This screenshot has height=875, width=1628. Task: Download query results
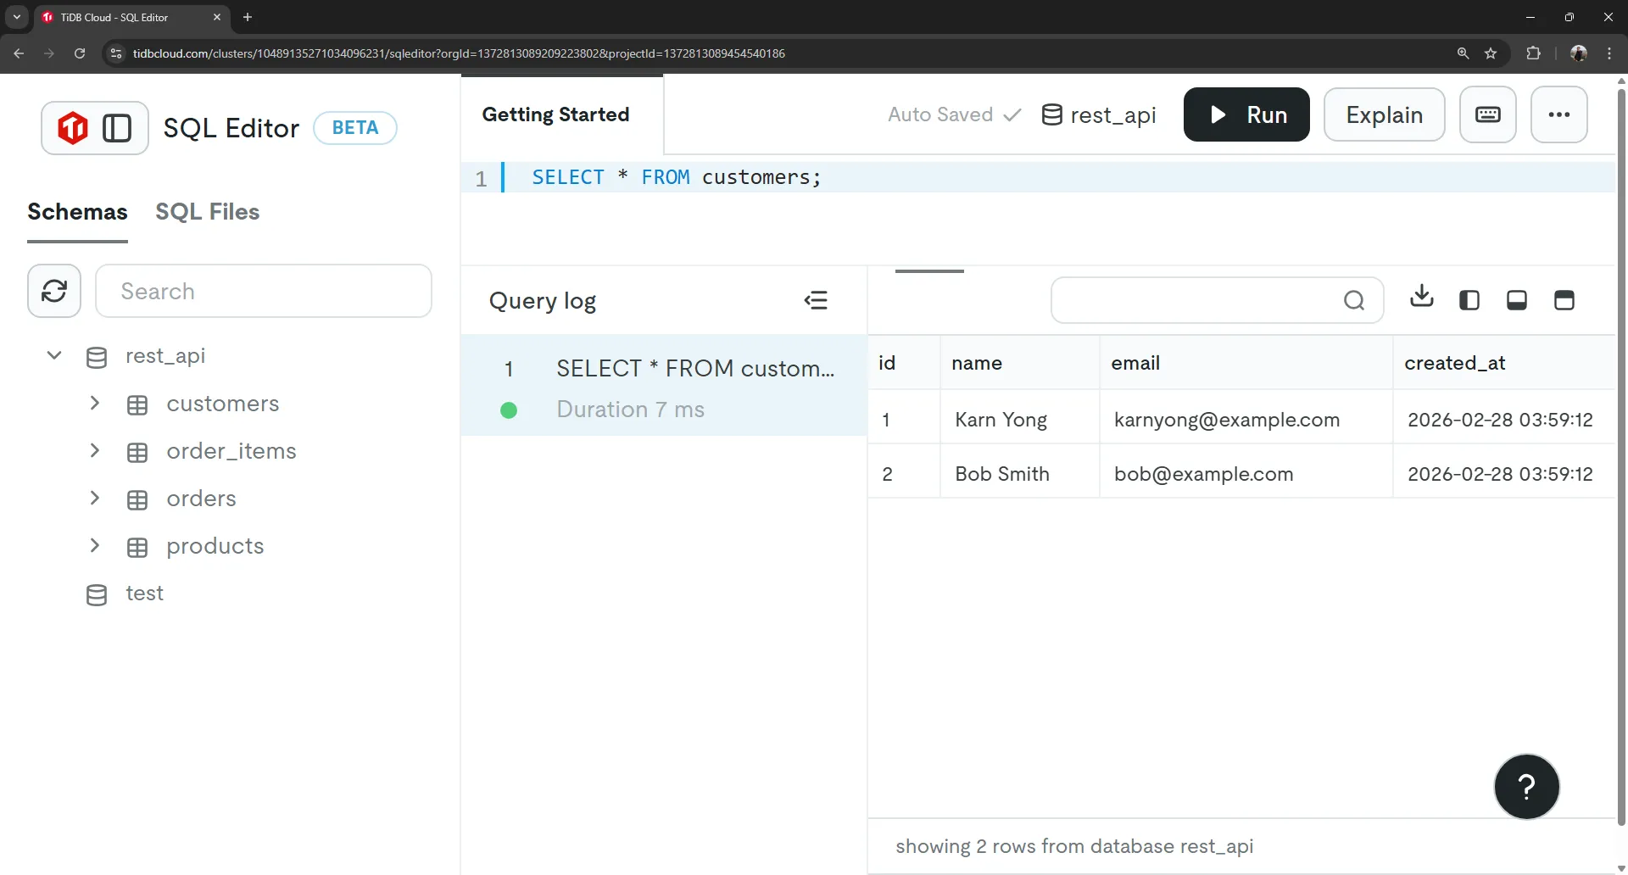(1422, 298)
